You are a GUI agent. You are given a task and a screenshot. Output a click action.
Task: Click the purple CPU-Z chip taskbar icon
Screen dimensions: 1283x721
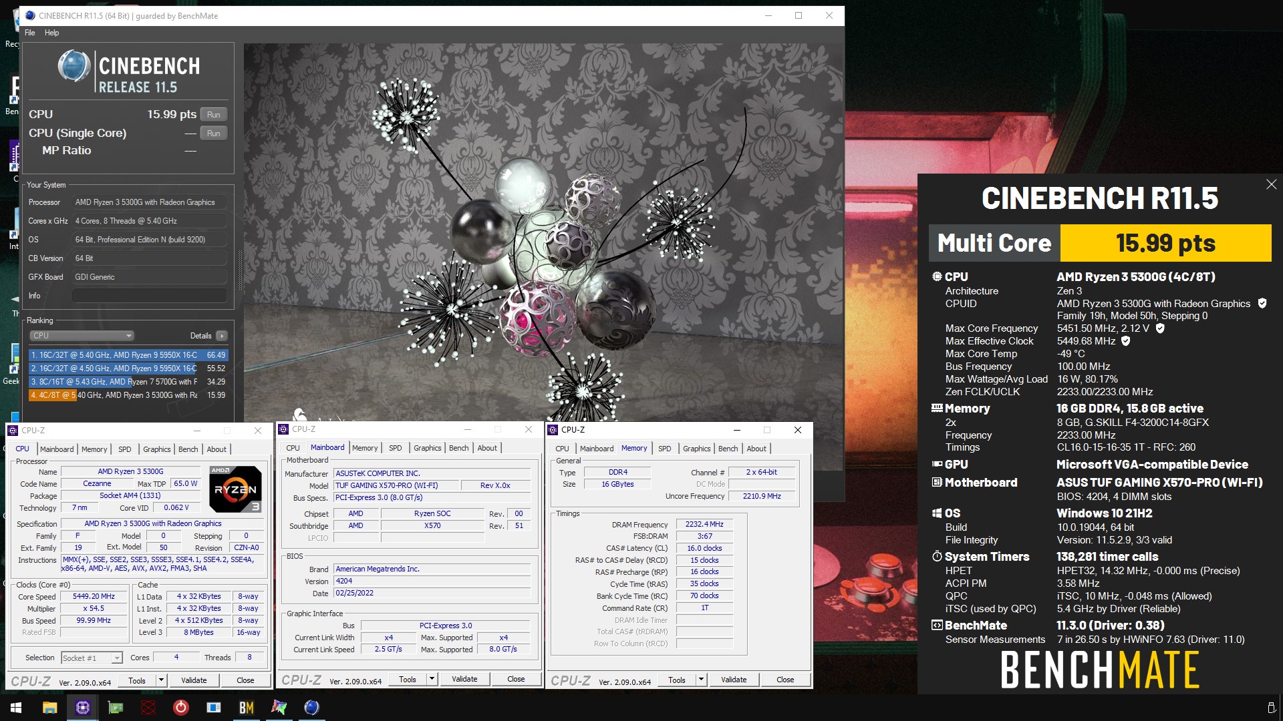(83, 708)
